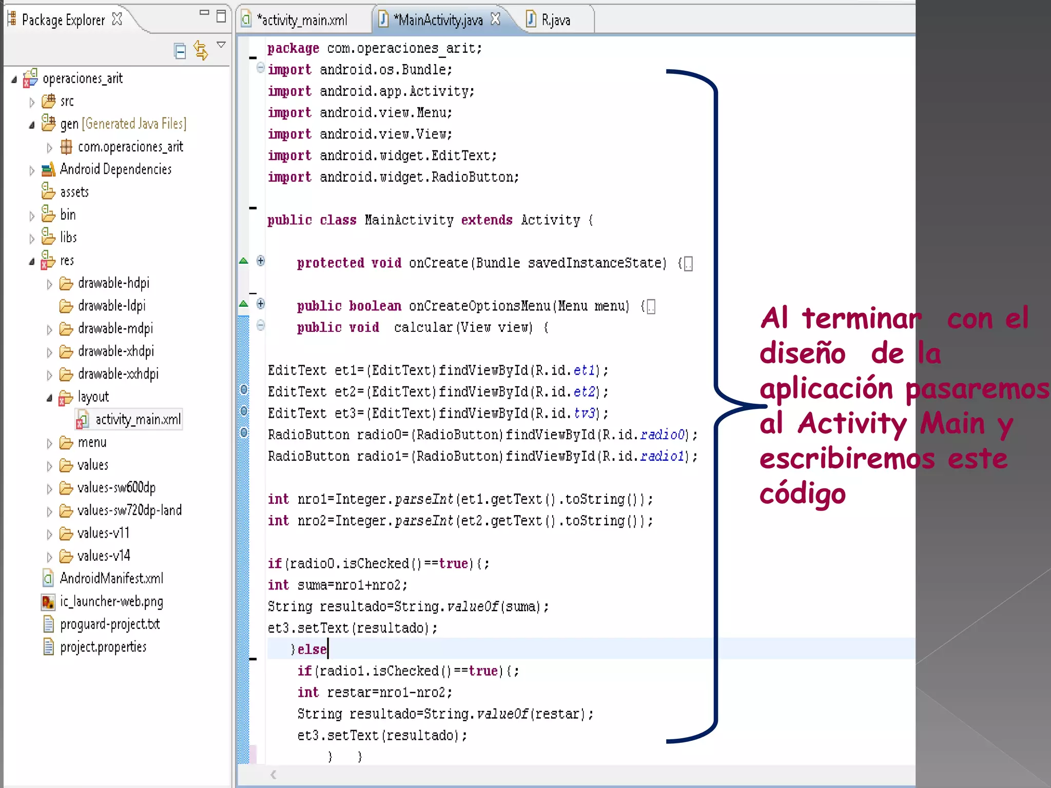Toggle Link with Editor icon
Image resolution: width=1051 pixels, height=788 pixels.
click(x=201, y=50)
